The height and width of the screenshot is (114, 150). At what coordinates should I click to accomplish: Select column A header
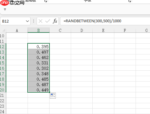tap(17, 30)
